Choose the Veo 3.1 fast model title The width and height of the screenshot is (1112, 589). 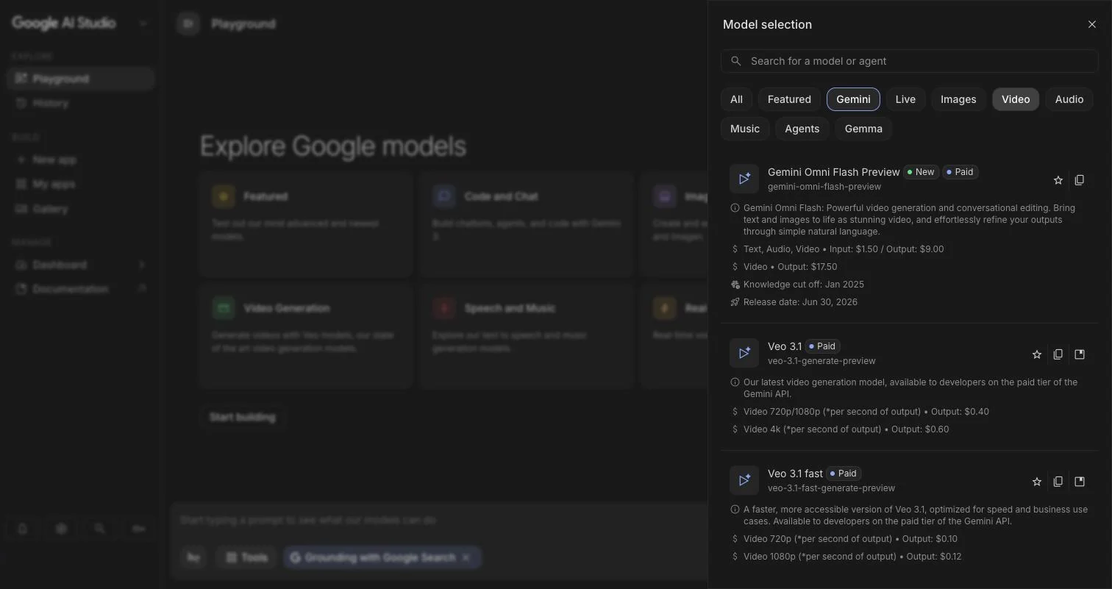pos(795,474)
